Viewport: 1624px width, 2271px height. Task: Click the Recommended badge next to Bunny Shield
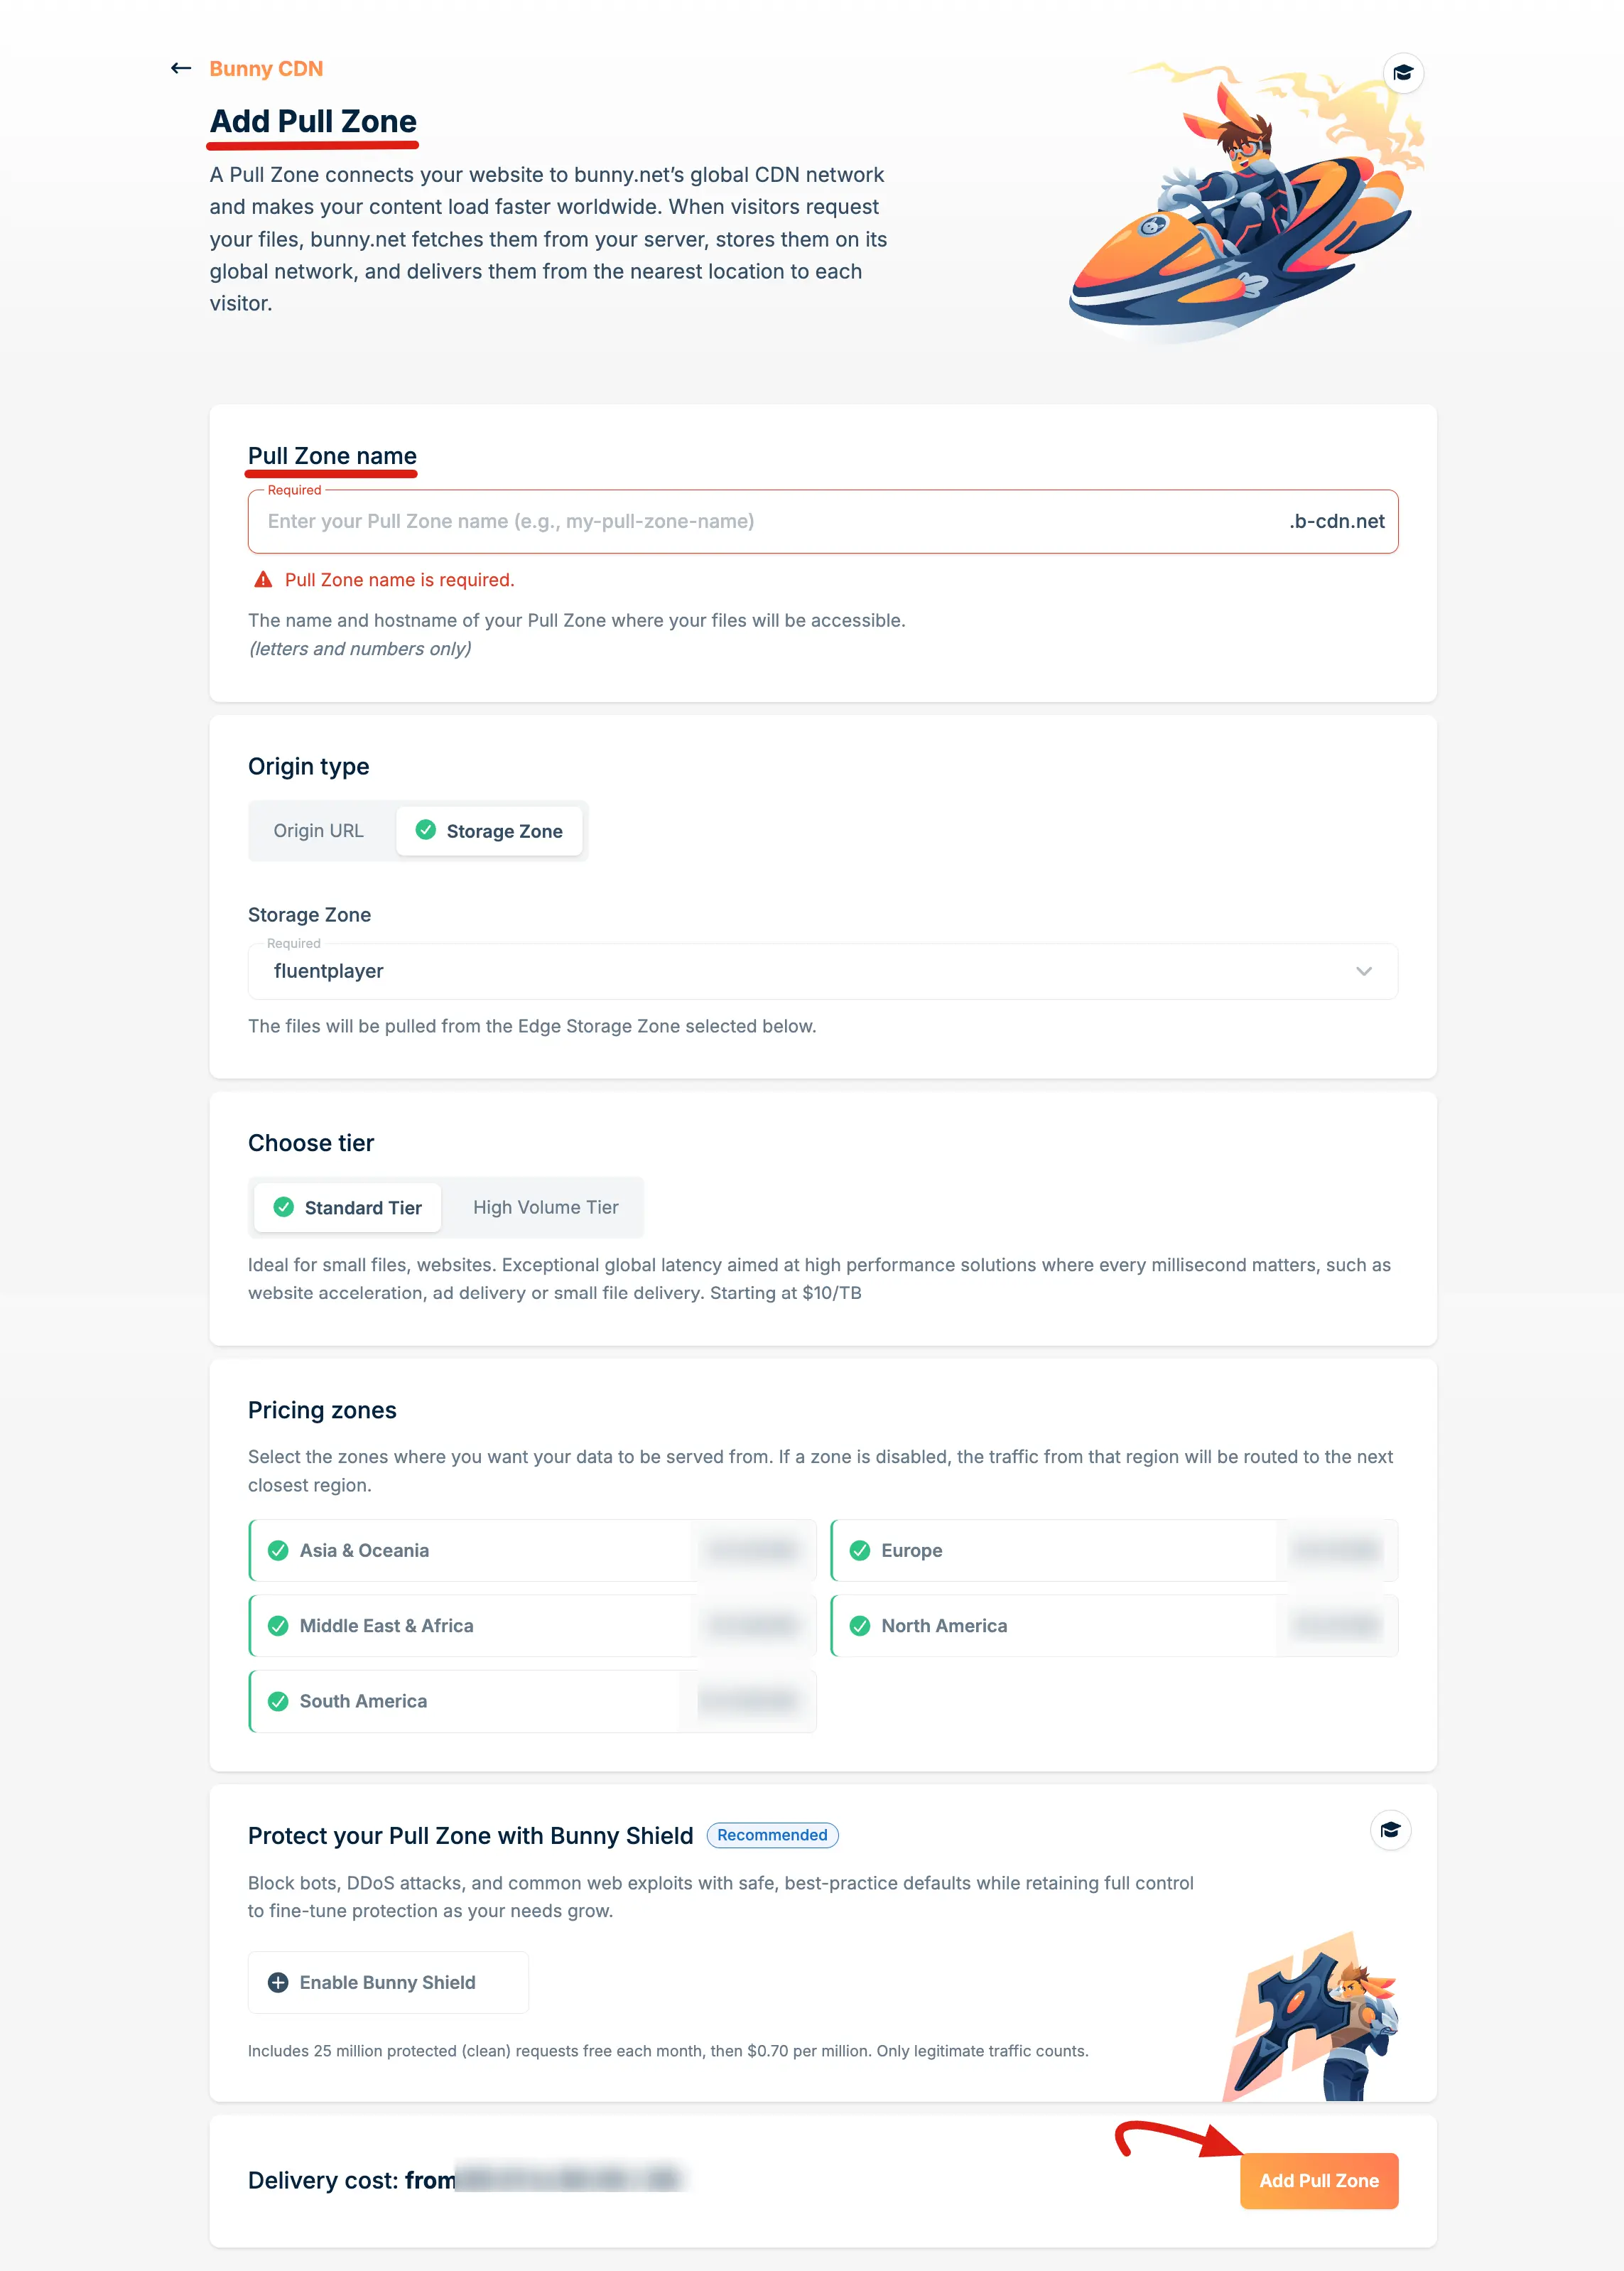coord(772,1835)
